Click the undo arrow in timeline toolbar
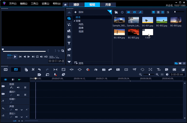Screen dimensions: 187x123 [40, 69]
